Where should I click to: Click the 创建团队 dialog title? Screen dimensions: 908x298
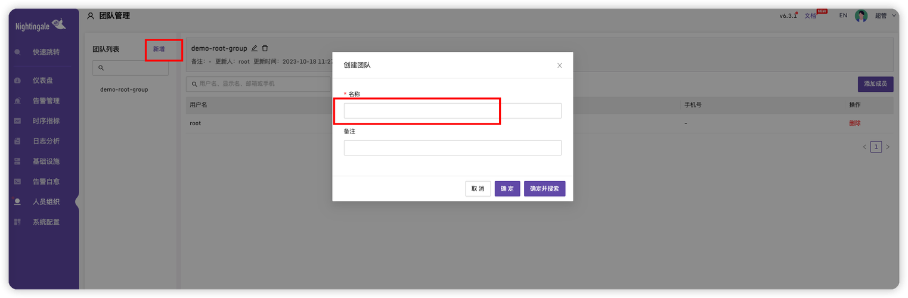tap(357, 65)
